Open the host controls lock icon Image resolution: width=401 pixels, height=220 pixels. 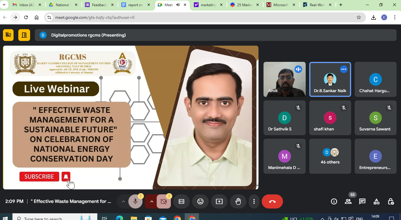(390, 201)
